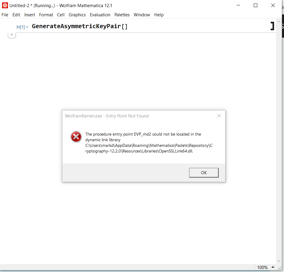Image resolution: width=284 pixels, height=272 pixels.
Task: Minimize the Mathematica window
Action: click(x=238, y=5)
